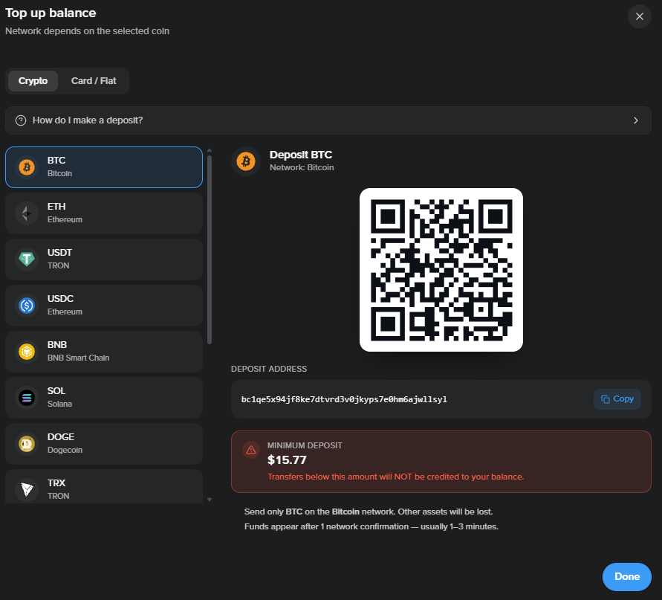The height and width of the screenshot is (600, 662).
Task: Click the Send only BTC notice text
Action: [369, 512]
